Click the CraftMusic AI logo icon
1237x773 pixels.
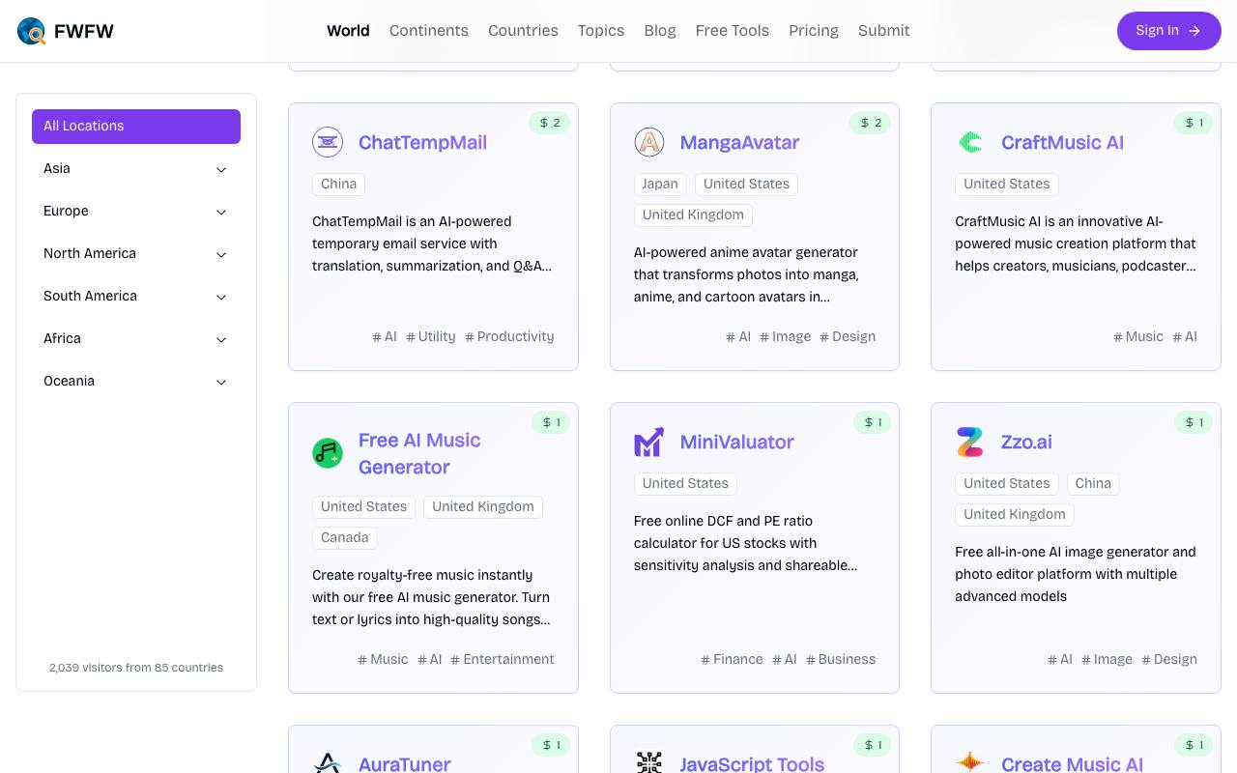pyautogui.click(x=970, y=142)
